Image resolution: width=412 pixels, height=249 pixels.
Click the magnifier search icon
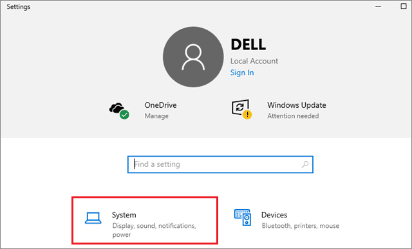(x=305, y=164)
